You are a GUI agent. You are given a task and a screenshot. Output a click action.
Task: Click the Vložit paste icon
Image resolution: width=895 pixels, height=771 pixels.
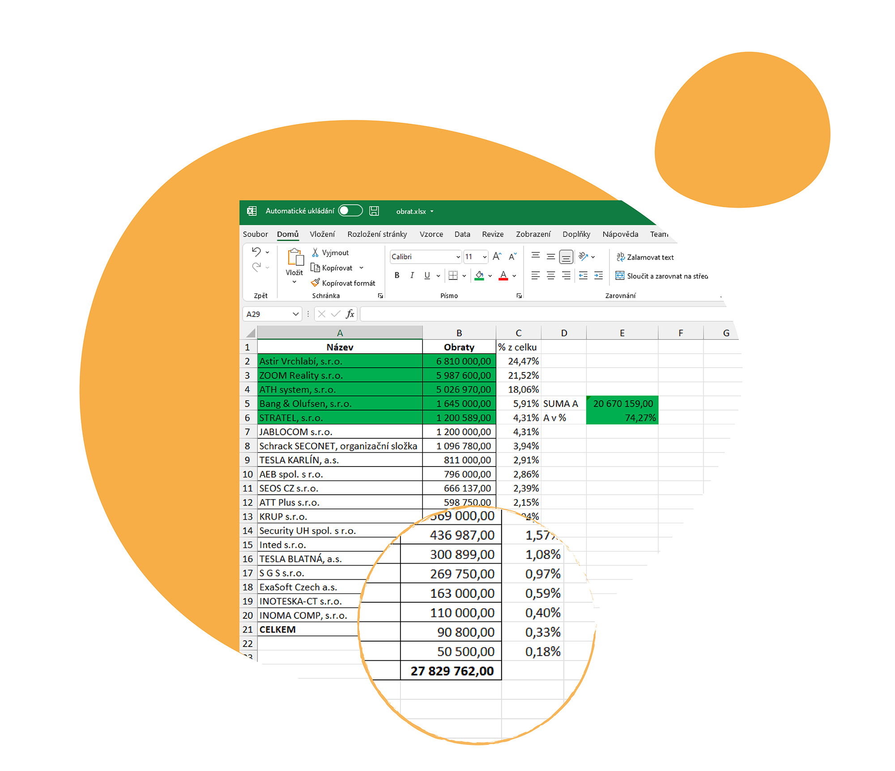coord(295,257)
